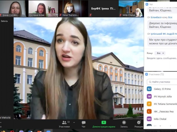Click Руслана Білик video thumbnail
This screenshot has height=132, width=177.
coord(43,9)
